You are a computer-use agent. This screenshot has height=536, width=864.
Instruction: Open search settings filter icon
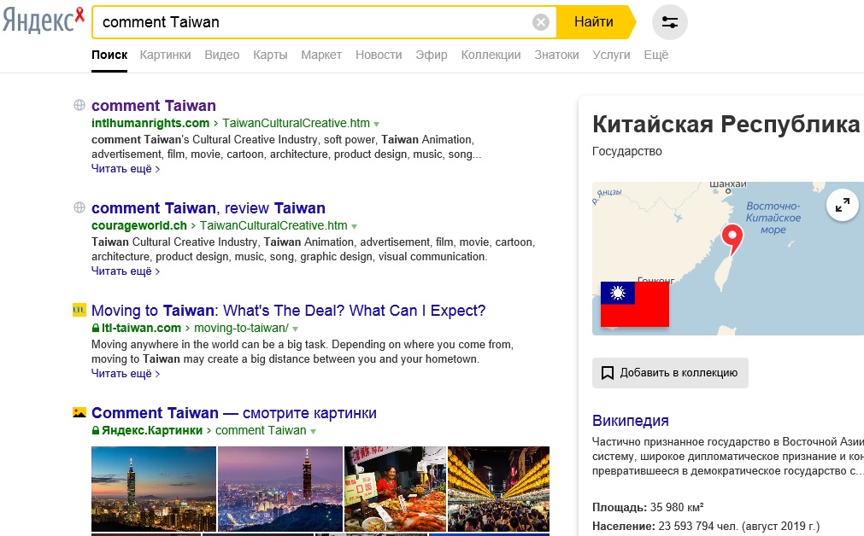click(x=669, y=22)
